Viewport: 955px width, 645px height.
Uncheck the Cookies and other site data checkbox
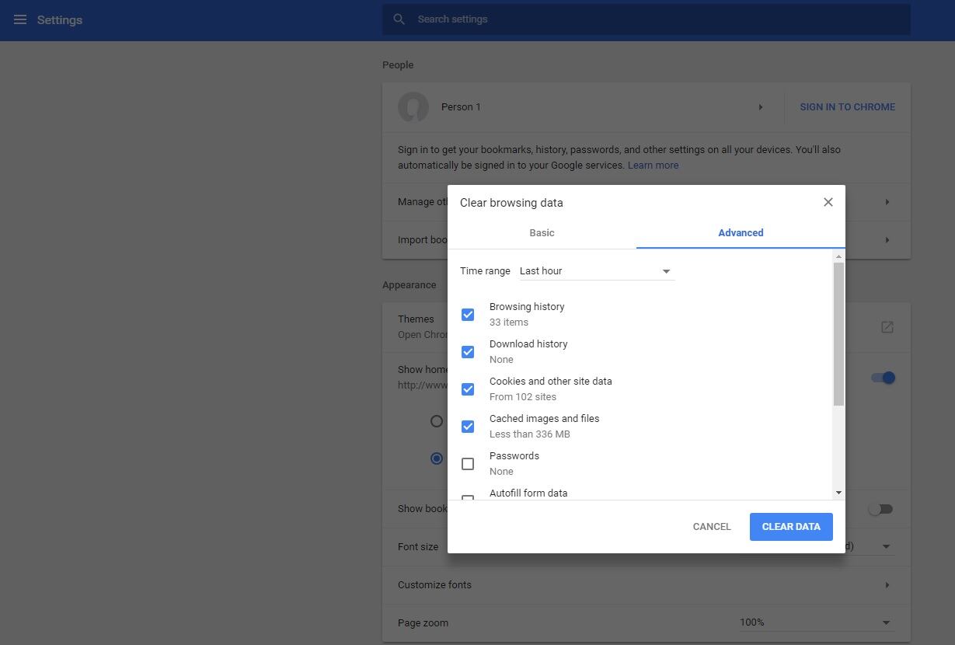point(468,389)
